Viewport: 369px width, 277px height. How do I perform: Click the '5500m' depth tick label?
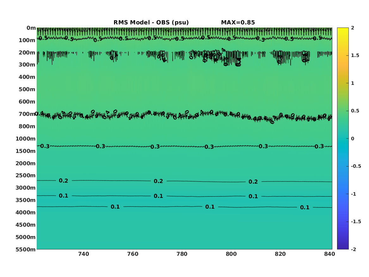(x=26, y=249)
